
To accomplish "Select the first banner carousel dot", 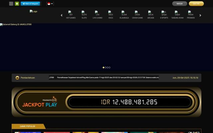I will [104, 67].
